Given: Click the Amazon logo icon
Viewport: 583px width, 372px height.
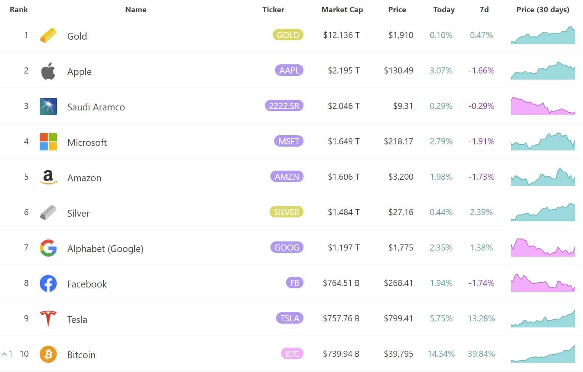Looking at the screenshot, I should tap(48, 177).
